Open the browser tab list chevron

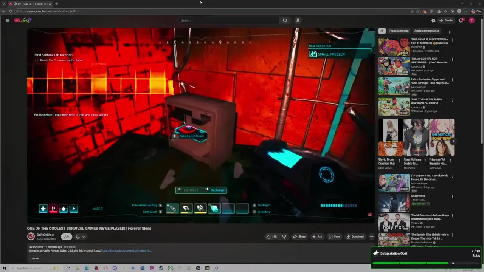click(x=3, y=4)
